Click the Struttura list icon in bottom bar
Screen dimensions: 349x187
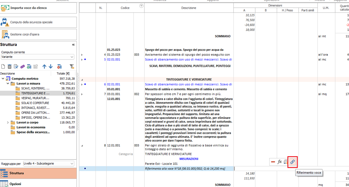click(4, 173)
